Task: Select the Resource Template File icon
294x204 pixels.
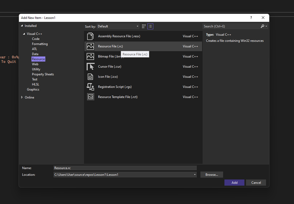Action: pos(90,97)
